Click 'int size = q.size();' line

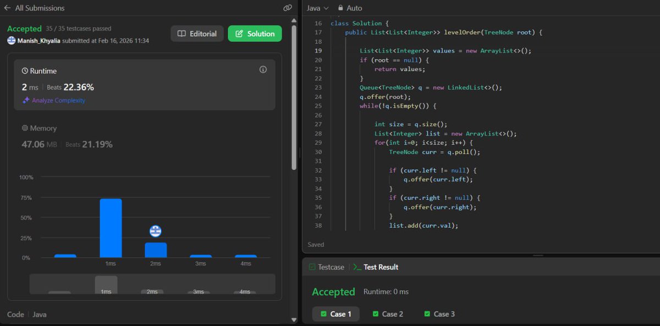[411, 124]
